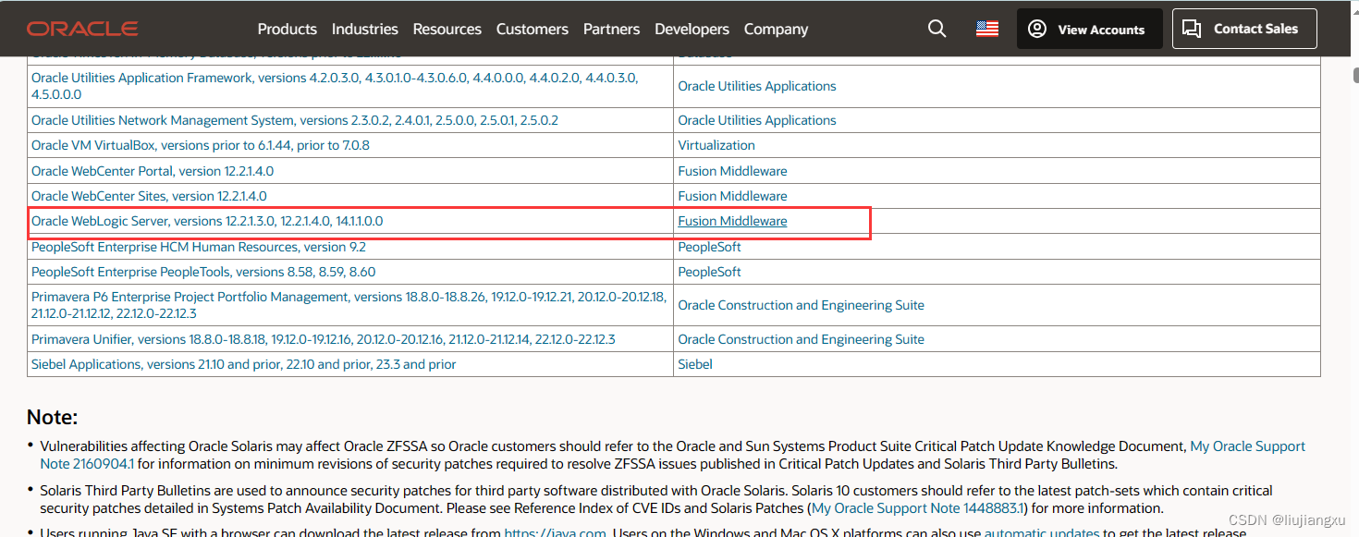1359x537 pixels.
Task: Click Fusion Middleware in the WebCenter Portal row
Action: pyautogui.click(x=733, y=171)
